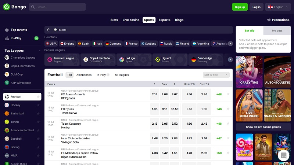The image size is (294, 165).
Task: Open the Crazy Time game thumbnail
Action: (249, 72)
